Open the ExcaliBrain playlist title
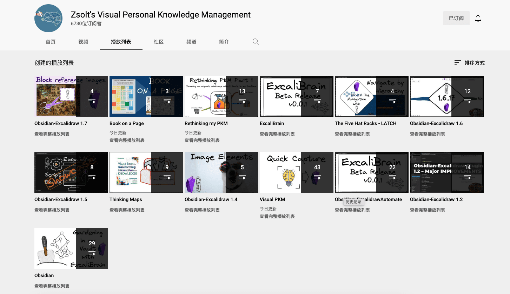The height and width of the screenshot is (294, 510). tap(272, 123)
